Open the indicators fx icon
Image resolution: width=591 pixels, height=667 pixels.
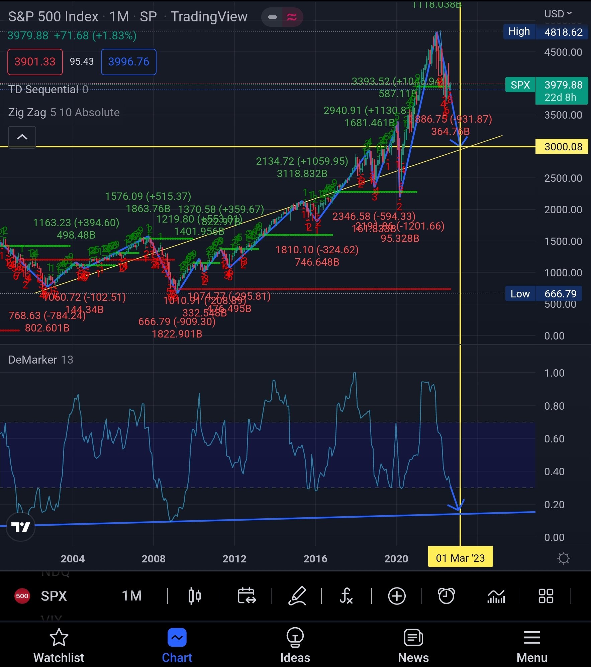[347, 596]
